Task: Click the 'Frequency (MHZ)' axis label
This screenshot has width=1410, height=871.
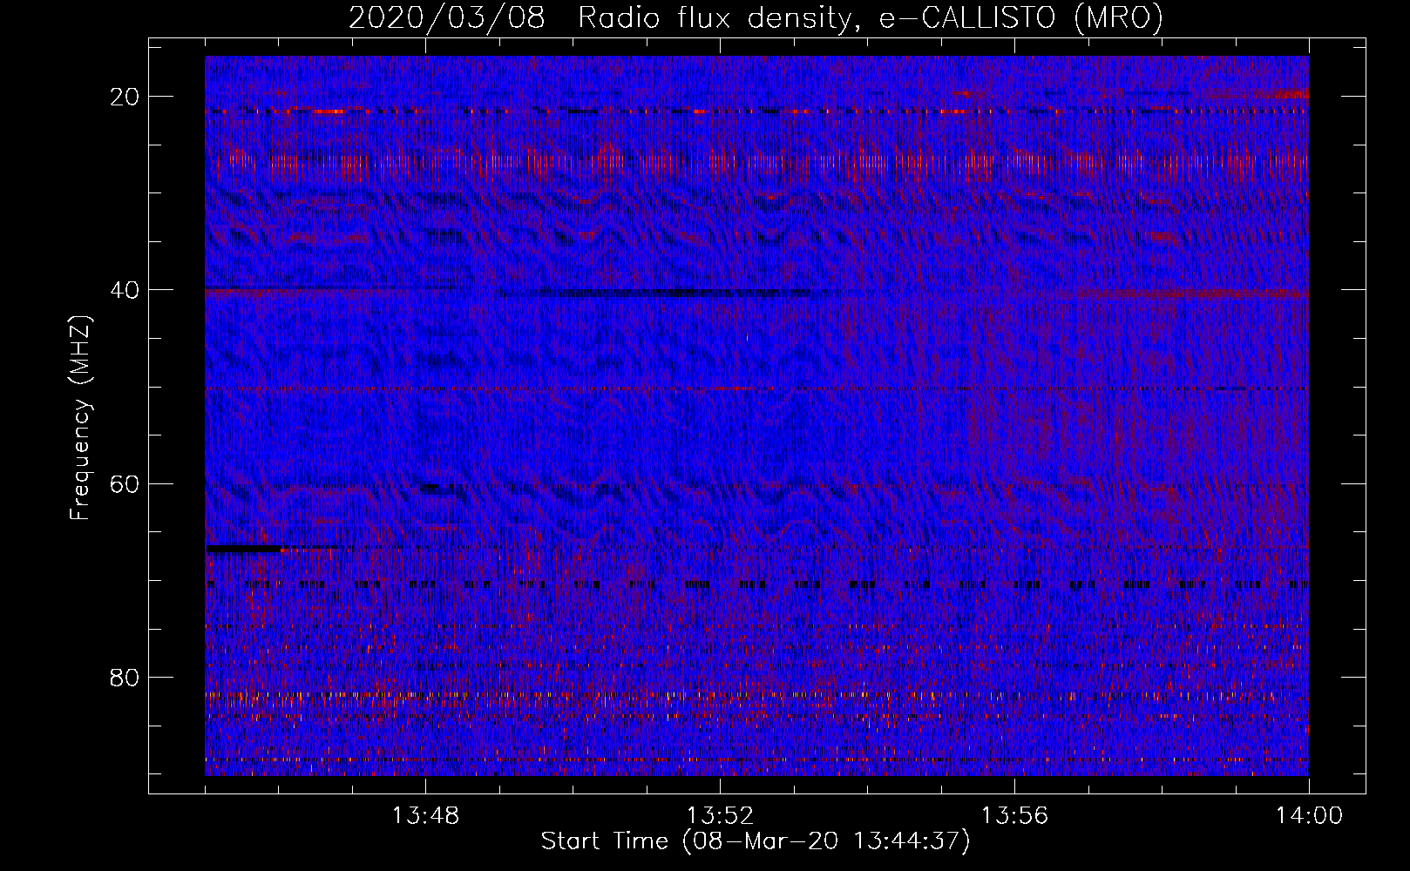Action: (80, 418)
